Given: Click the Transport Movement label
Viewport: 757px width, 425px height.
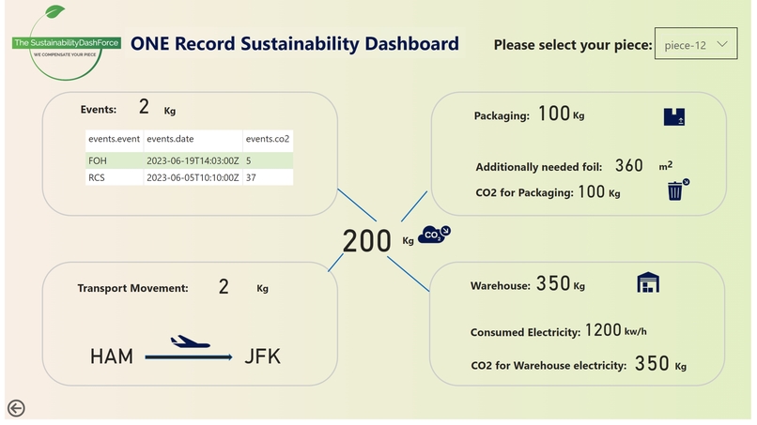Looking at the screenshot, I should pos(132,288).
